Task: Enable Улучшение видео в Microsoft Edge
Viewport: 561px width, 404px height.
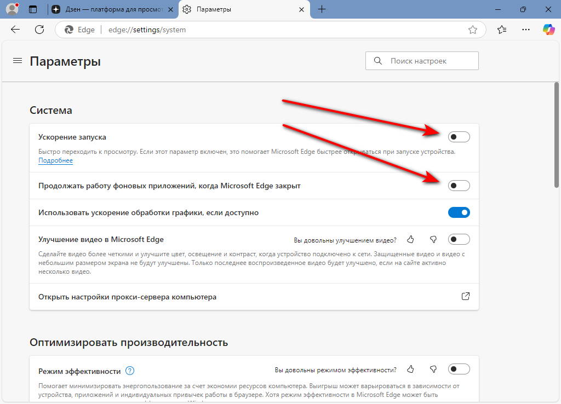Action: coord(459,239)
